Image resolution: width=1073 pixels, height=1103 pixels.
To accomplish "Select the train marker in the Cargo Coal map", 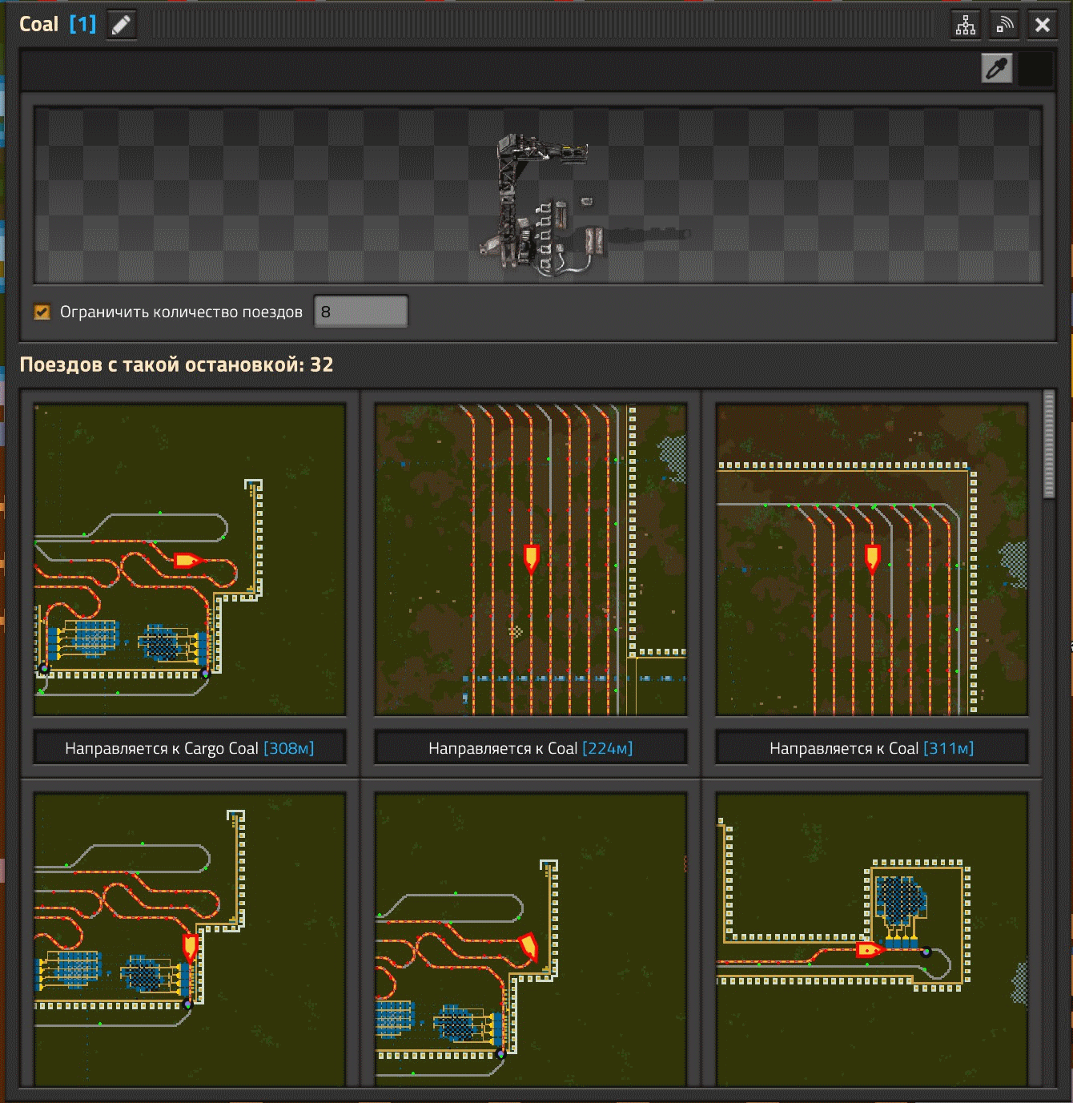I will click(188, 561).
